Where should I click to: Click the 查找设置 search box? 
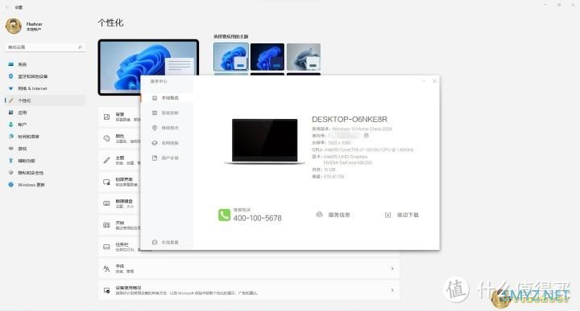click(45, 47)
